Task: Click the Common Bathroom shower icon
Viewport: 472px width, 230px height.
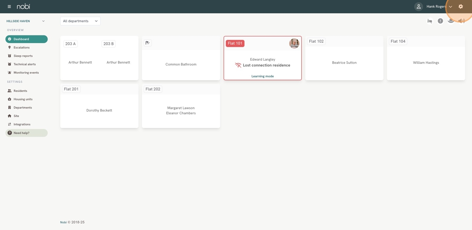Action: [x=147, y=43]
